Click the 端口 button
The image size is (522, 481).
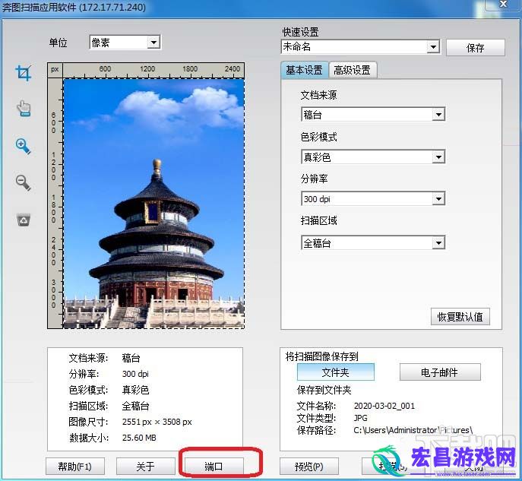point(214,467)
